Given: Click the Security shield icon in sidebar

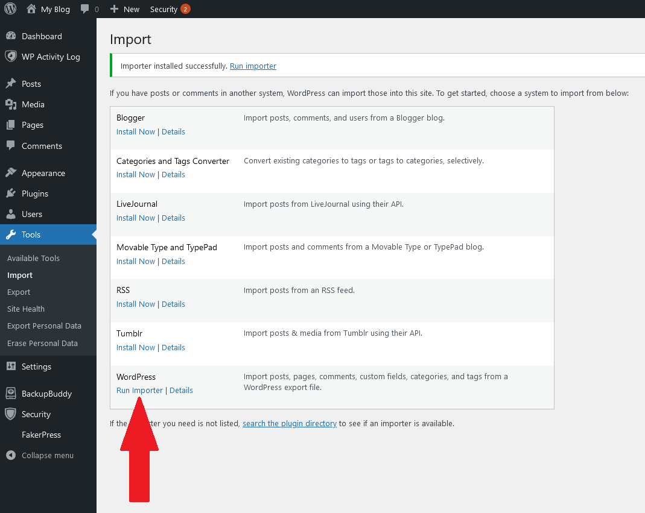Looking at the screenshot, I should [11, 414].
